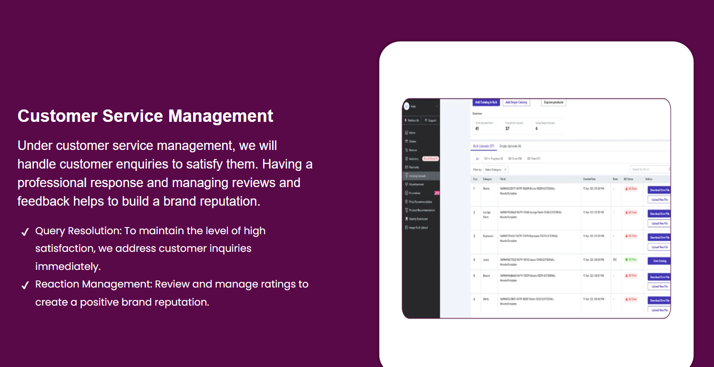The width and height of the screenshot is (714, 367).
Task: Click the Quality Dashboard sidebar icon
Action: tap(406, 219)
